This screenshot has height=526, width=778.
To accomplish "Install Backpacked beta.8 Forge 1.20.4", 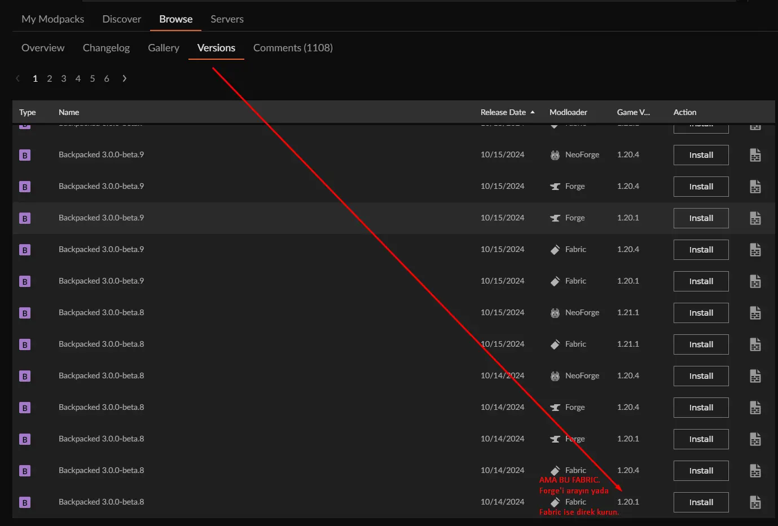I will (701, 408).
